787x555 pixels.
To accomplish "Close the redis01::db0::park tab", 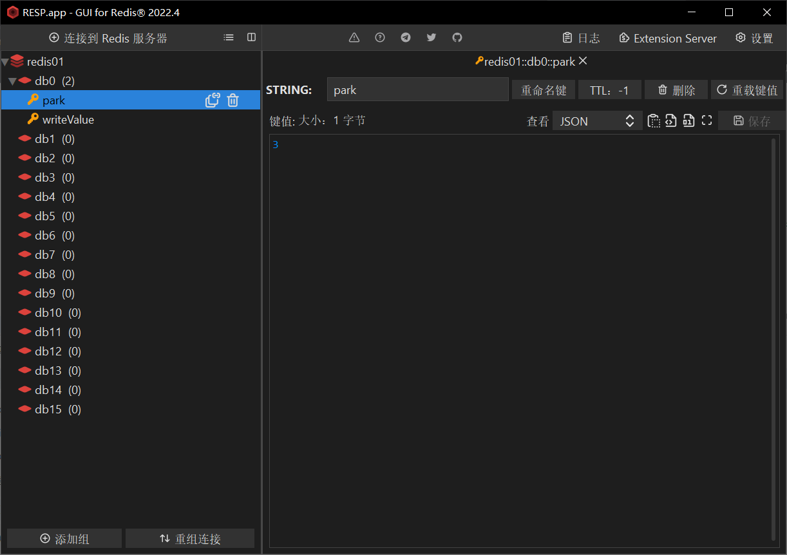I will [x=583, y=61].
